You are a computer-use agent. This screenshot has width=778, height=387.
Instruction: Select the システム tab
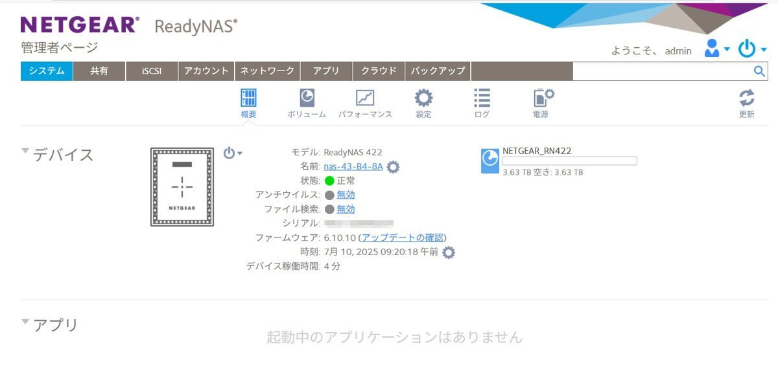point(47,71)
